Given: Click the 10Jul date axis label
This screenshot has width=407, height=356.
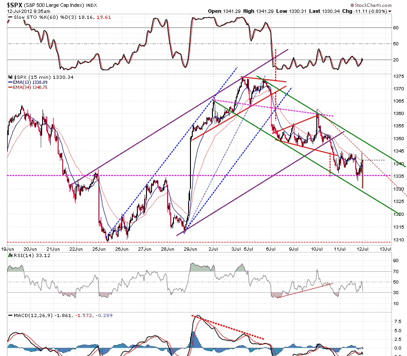Looking at the screenshot, I should click(x=317, y=249).
